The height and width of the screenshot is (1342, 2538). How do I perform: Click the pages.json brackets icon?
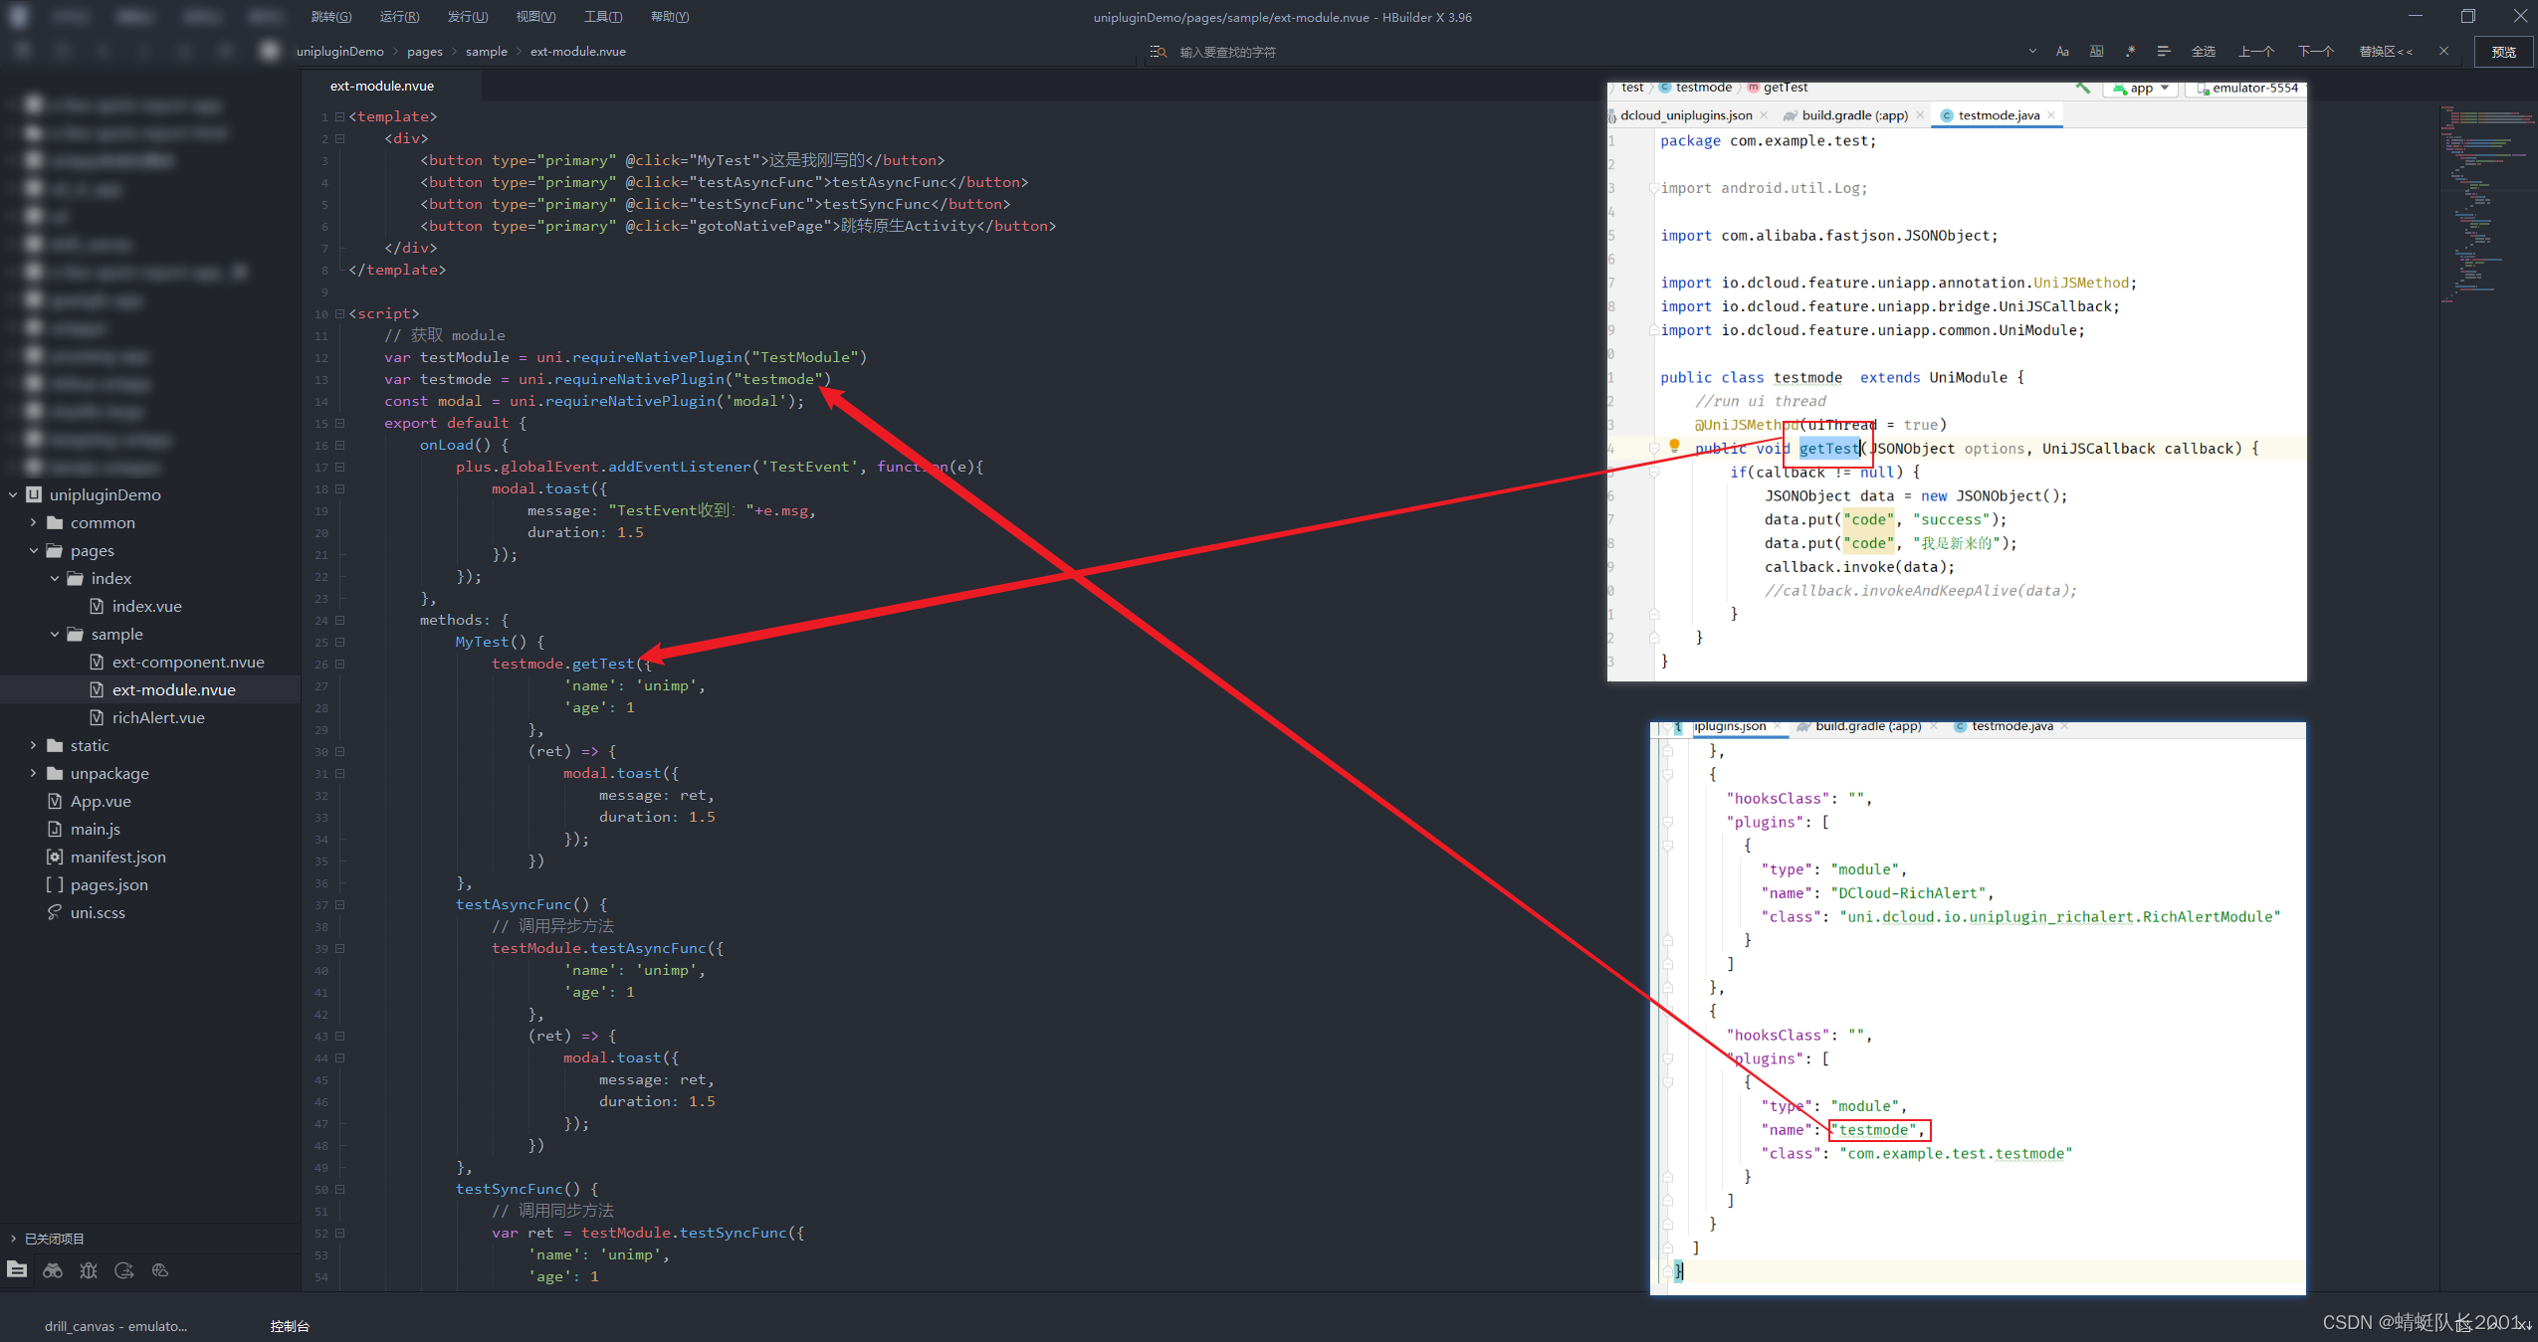(x=55, y=884)
